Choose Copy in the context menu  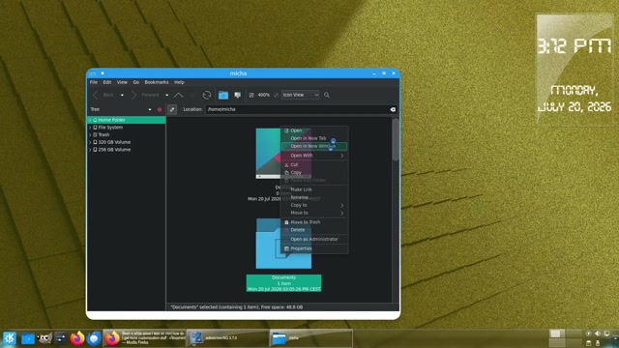[x=314, y=172]
